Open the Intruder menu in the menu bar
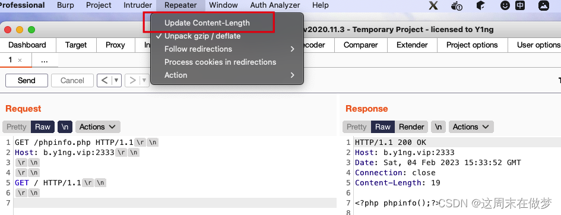This screenshot has width=561, height=215. (x=138, y=5)
